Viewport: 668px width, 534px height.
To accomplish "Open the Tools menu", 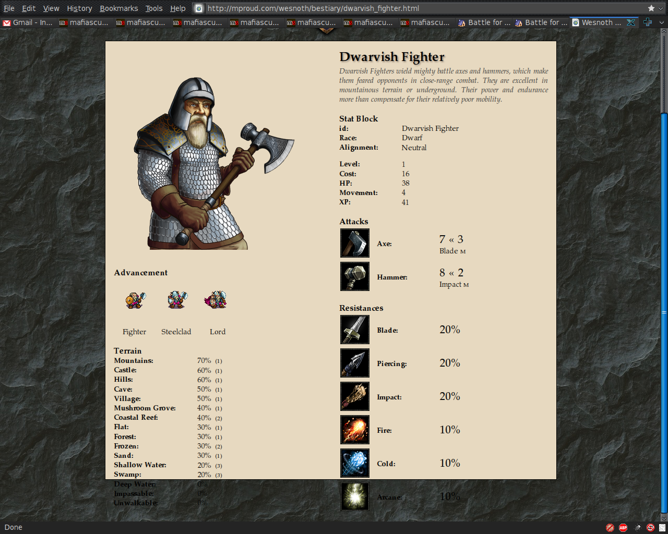I will pyautogui.click(x=154, y=8).
